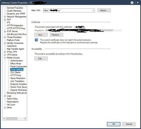Screen dimensions: 141x129
Task: Expand the Other tree node
Action: [x=5, y=108]
